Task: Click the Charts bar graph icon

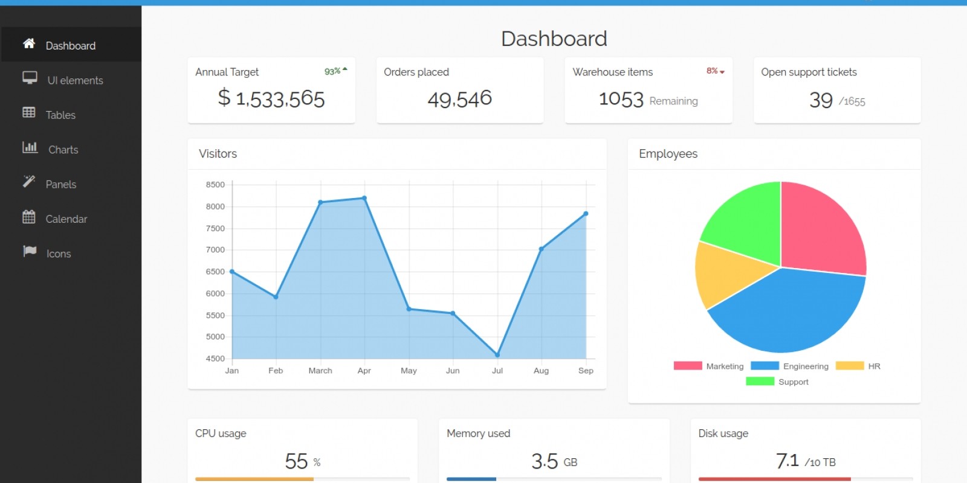Action: click(30, 147)
